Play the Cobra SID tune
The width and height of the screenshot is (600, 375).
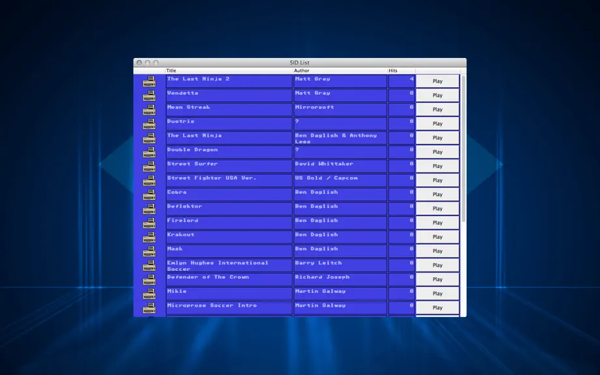pyautogui.click(x=437, y=195)
